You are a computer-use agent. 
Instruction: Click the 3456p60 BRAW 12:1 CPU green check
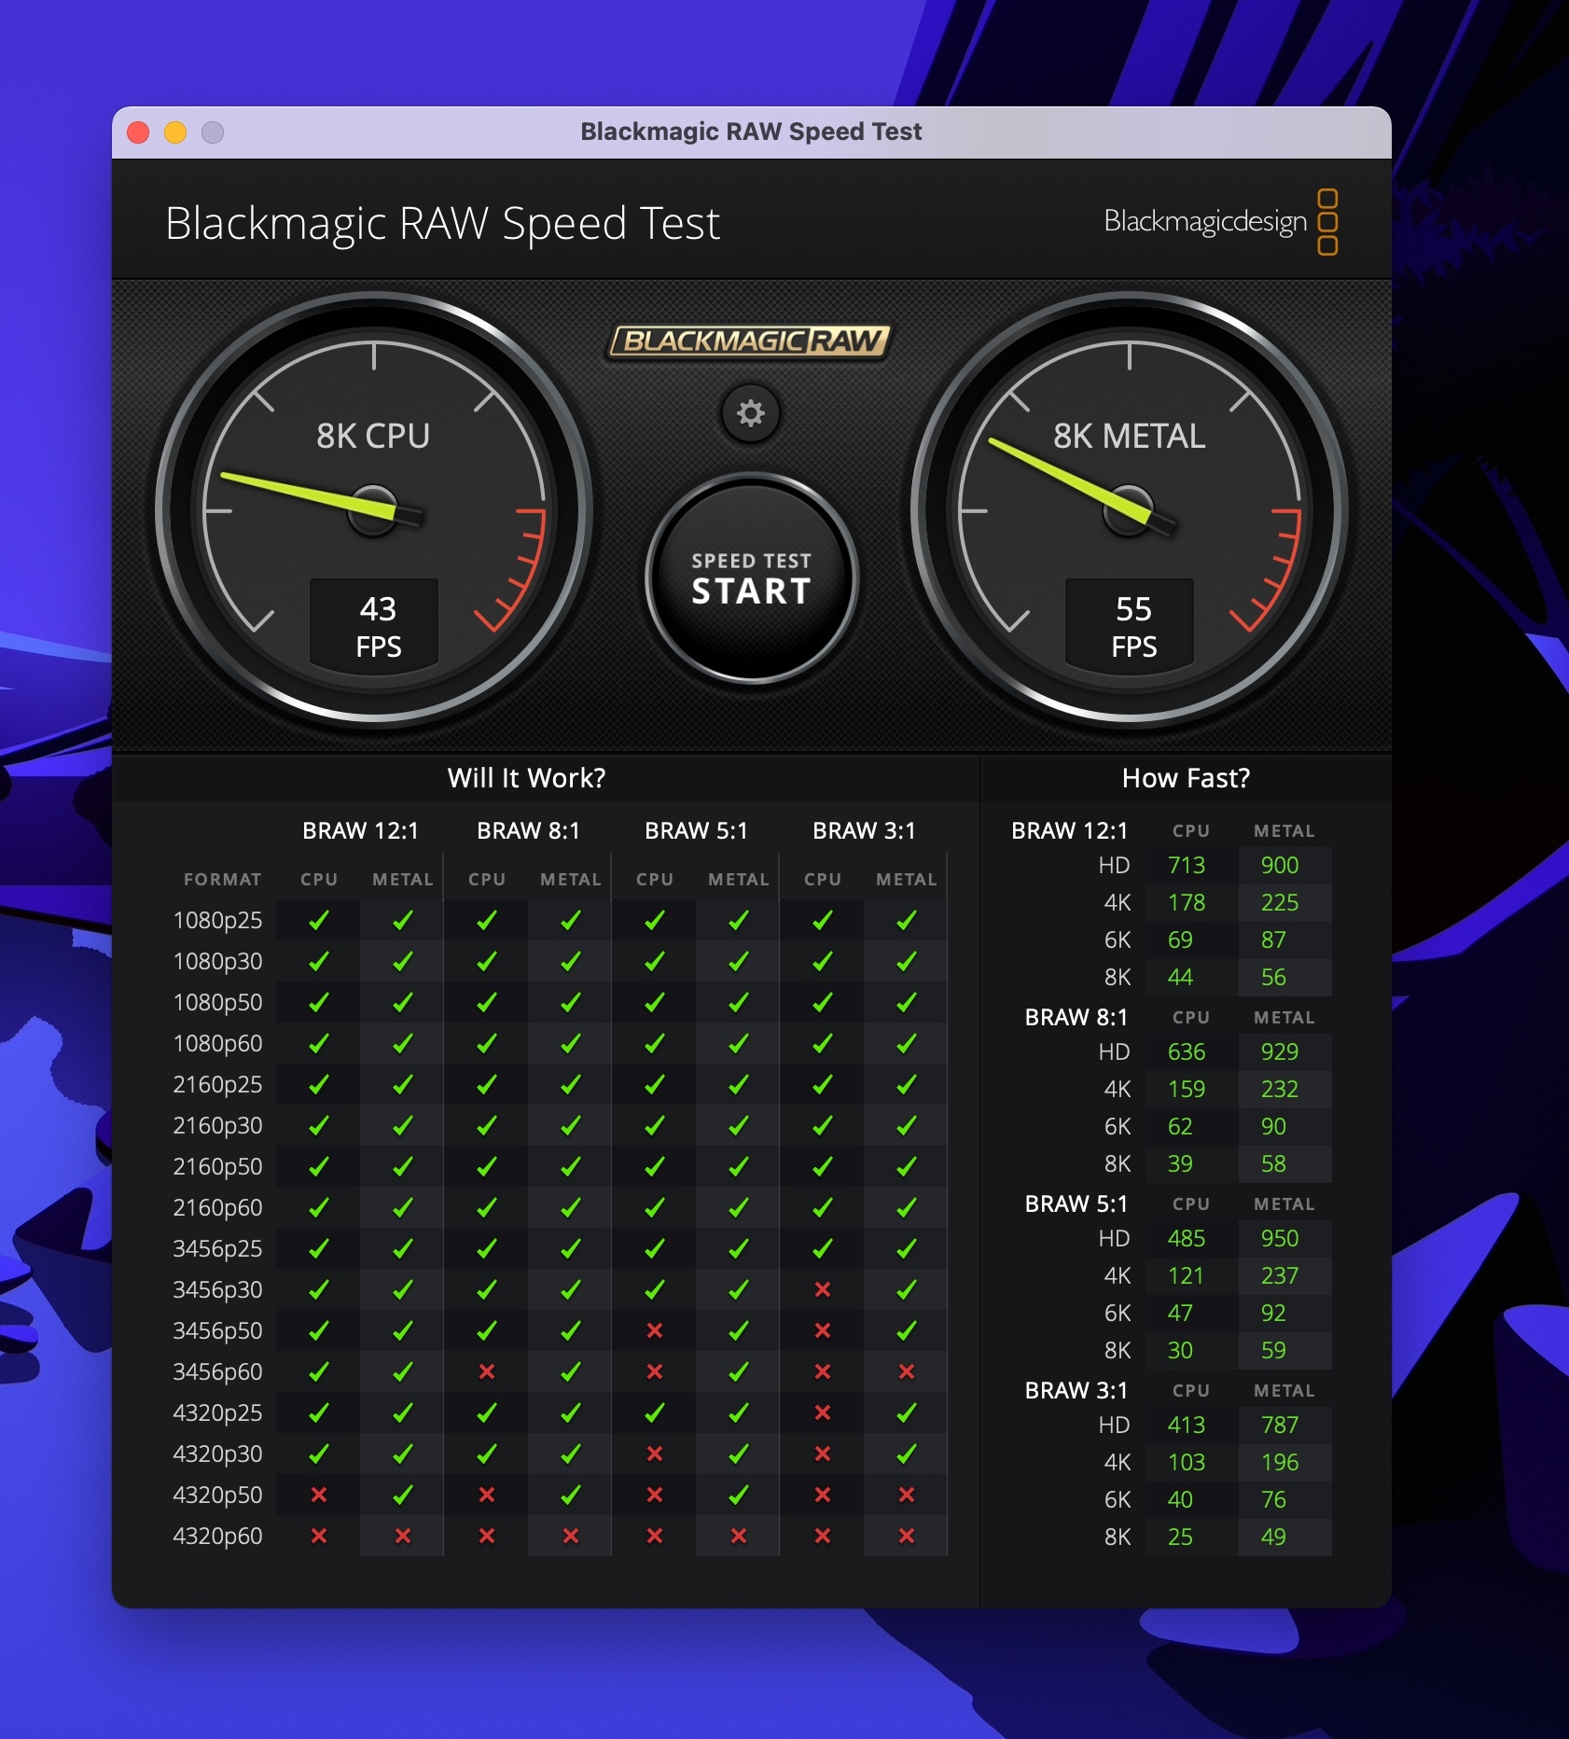tap(318, 1371)
